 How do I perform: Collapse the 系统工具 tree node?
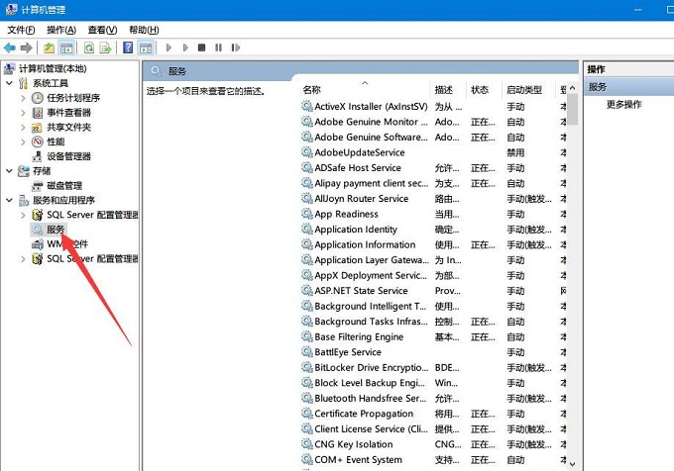click(x=9, y=84)
